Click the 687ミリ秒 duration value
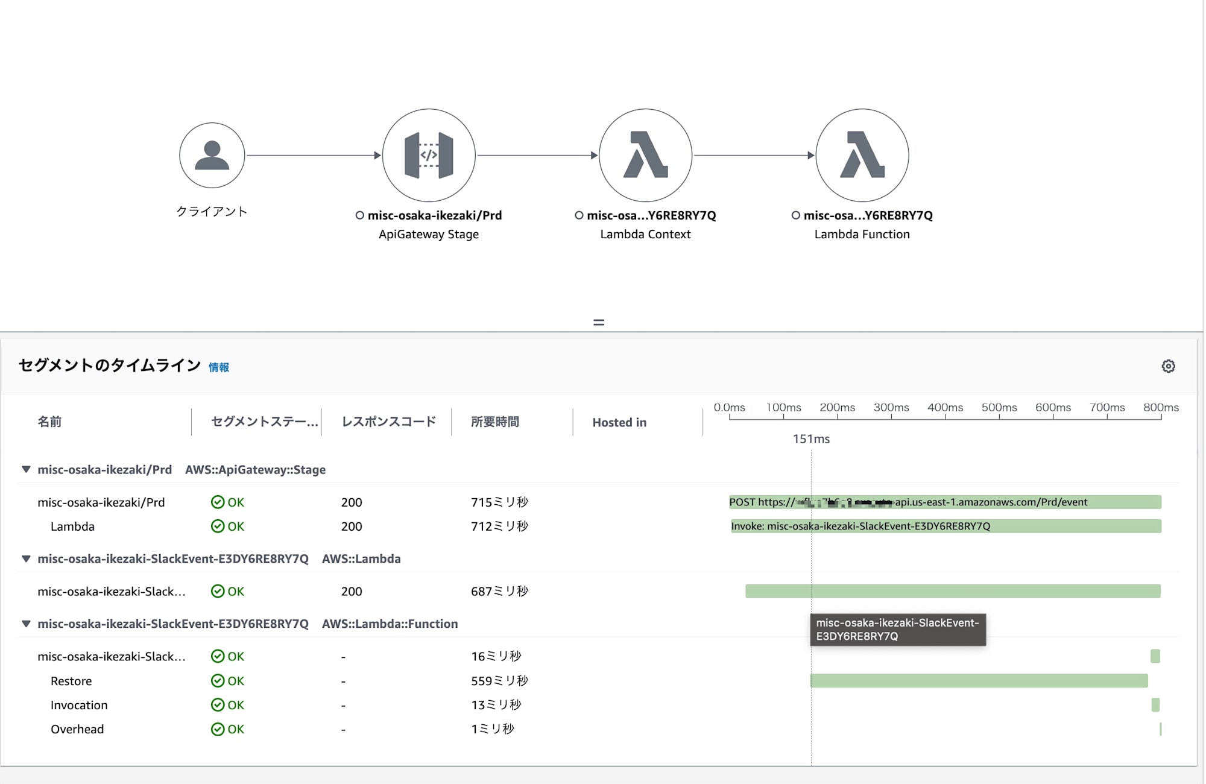This screenshot has width=1206, height=784. [x=499, y=592]
